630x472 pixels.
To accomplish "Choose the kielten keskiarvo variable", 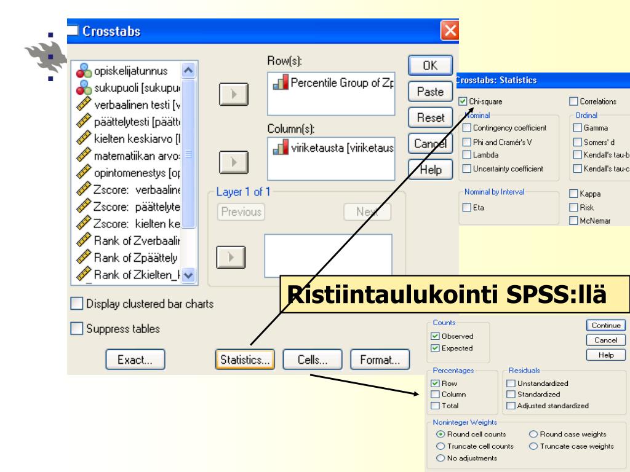I will click(x=127, y=138).
